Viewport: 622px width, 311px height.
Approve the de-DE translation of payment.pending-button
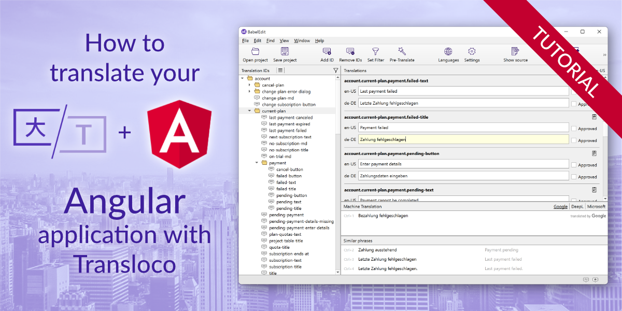(x=574, y=177)
